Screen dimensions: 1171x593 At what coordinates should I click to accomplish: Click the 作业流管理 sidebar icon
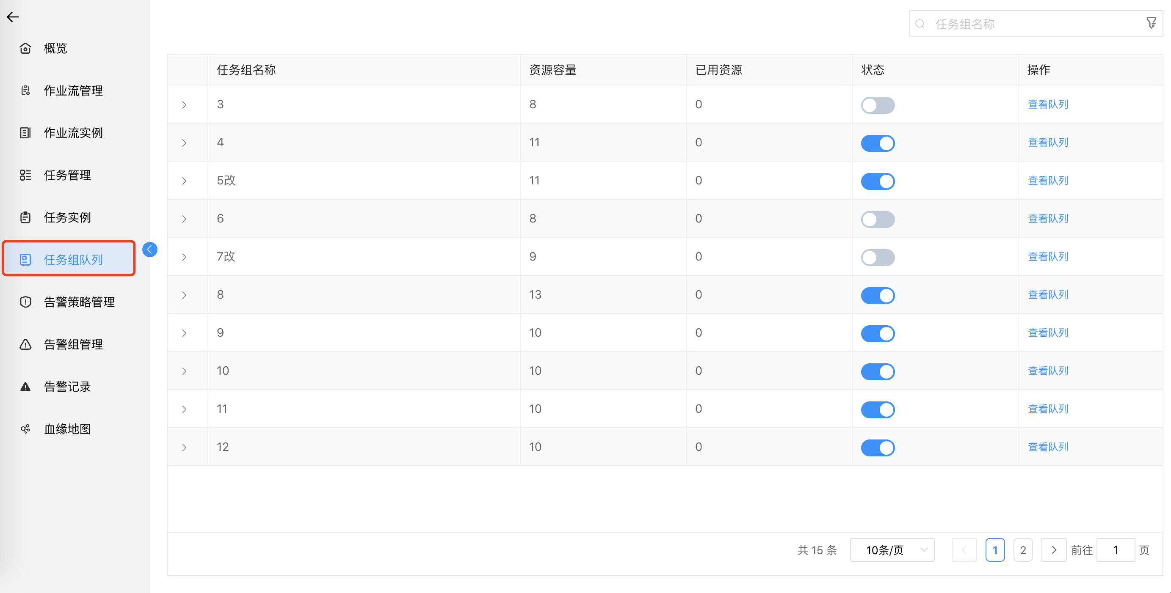pos(25,91)
